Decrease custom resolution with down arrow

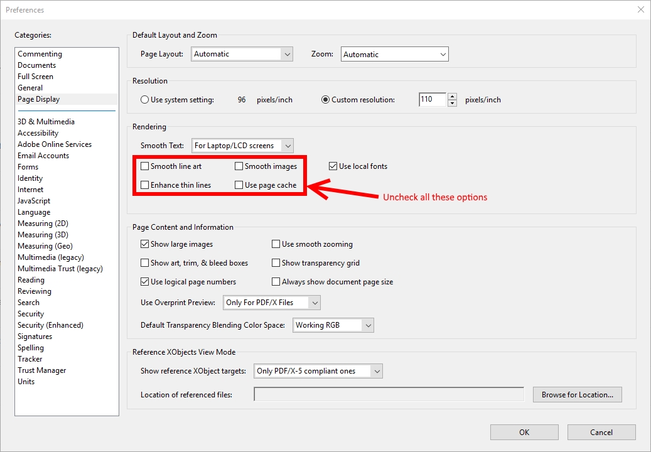pyautogui.click(x=453, y=104)
